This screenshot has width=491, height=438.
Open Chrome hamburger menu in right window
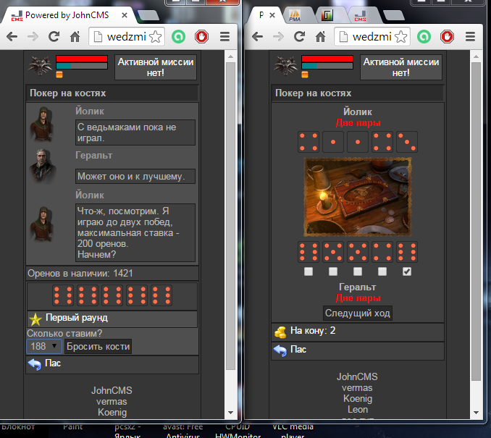point(470,37)
